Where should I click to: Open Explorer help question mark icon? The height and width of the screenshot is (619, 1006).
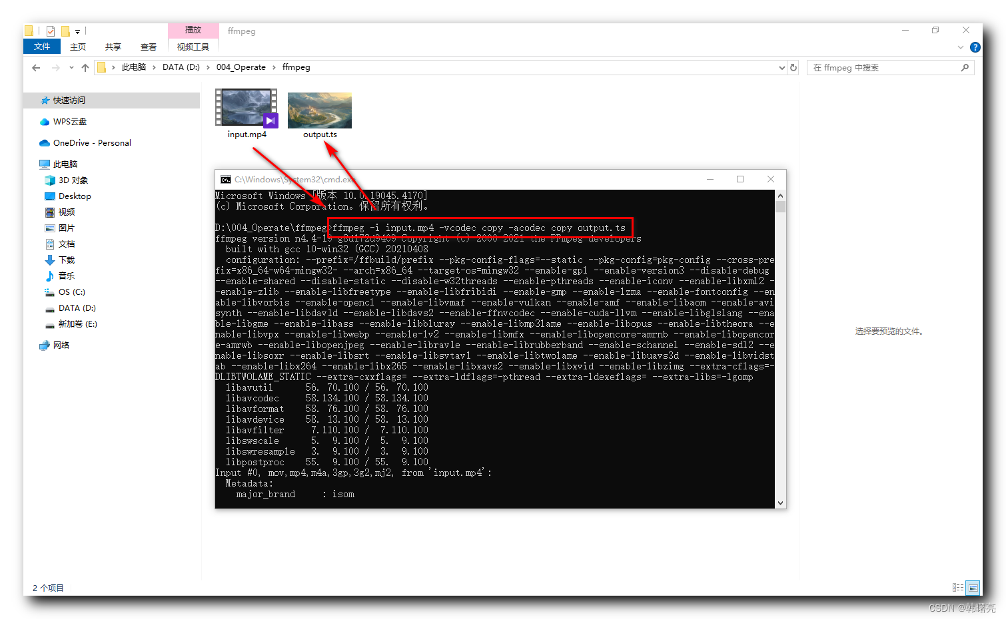(975, 47)
